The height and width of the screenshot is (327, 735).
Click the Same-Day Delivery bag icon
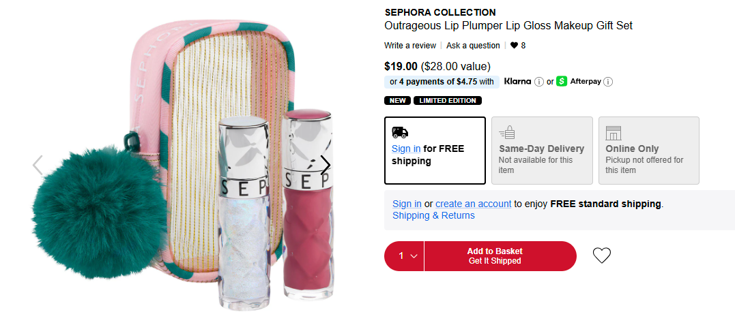[x=507, y=132]
